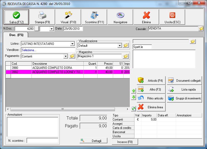Select the Bancomat payment row
Screen dimensions: 207x149
tap(157, 132)
